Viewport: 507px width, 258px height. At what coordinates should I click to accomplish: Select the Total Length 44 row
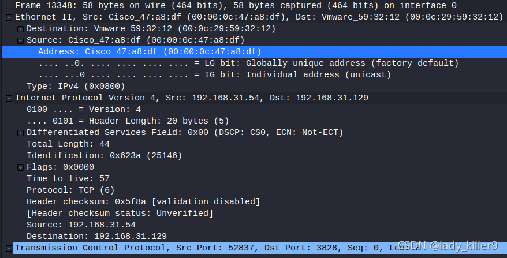254,144
